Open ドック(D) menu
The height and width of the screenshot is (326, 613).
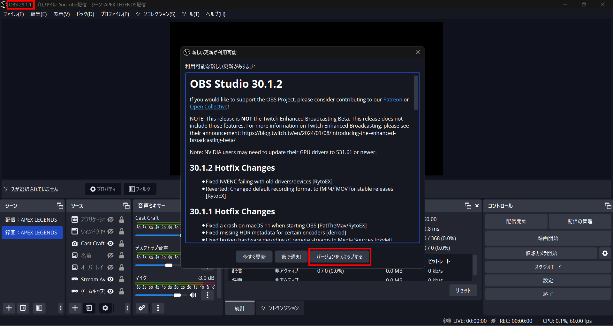(x=85, y=14)
